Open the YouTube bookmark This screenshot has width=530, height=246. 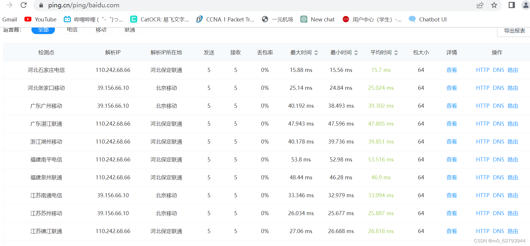click(41, 19)
